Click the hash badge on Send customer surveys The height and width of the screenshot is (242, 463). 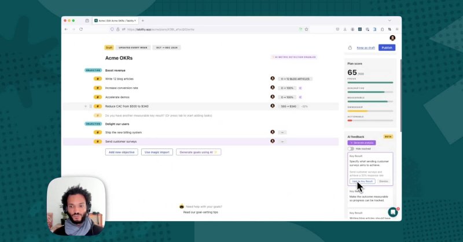(98, 142)
